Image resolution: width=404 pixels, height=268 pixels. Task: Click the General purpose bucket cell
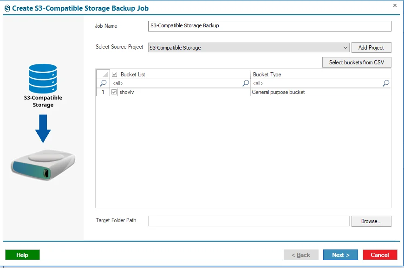click(x=320, y=92)
